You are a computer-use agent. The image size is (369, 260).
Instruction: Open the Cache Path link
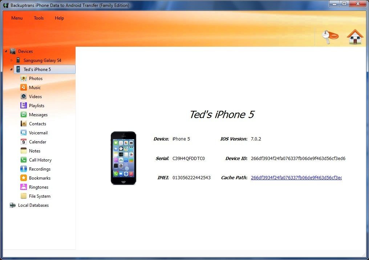296,178
